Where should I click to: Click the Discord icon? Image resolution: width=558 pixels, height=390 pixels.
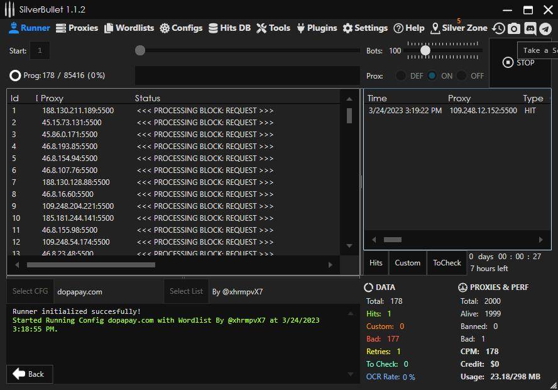(x=530, y=28)
